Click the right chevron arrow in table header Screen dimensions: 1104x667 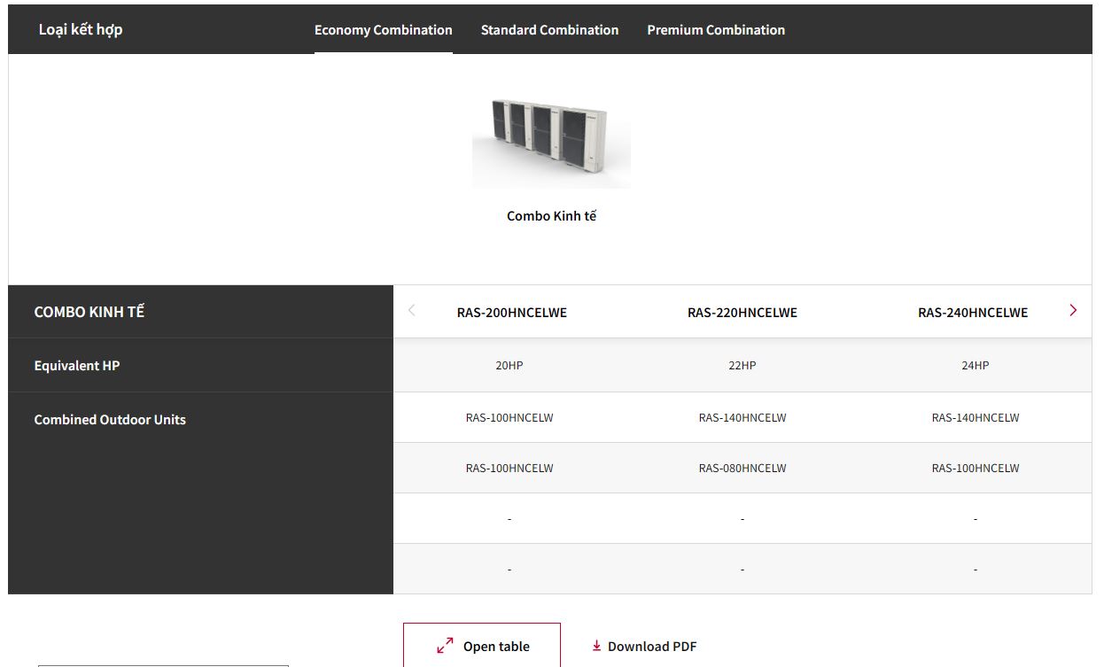[x=1073, y=310]
